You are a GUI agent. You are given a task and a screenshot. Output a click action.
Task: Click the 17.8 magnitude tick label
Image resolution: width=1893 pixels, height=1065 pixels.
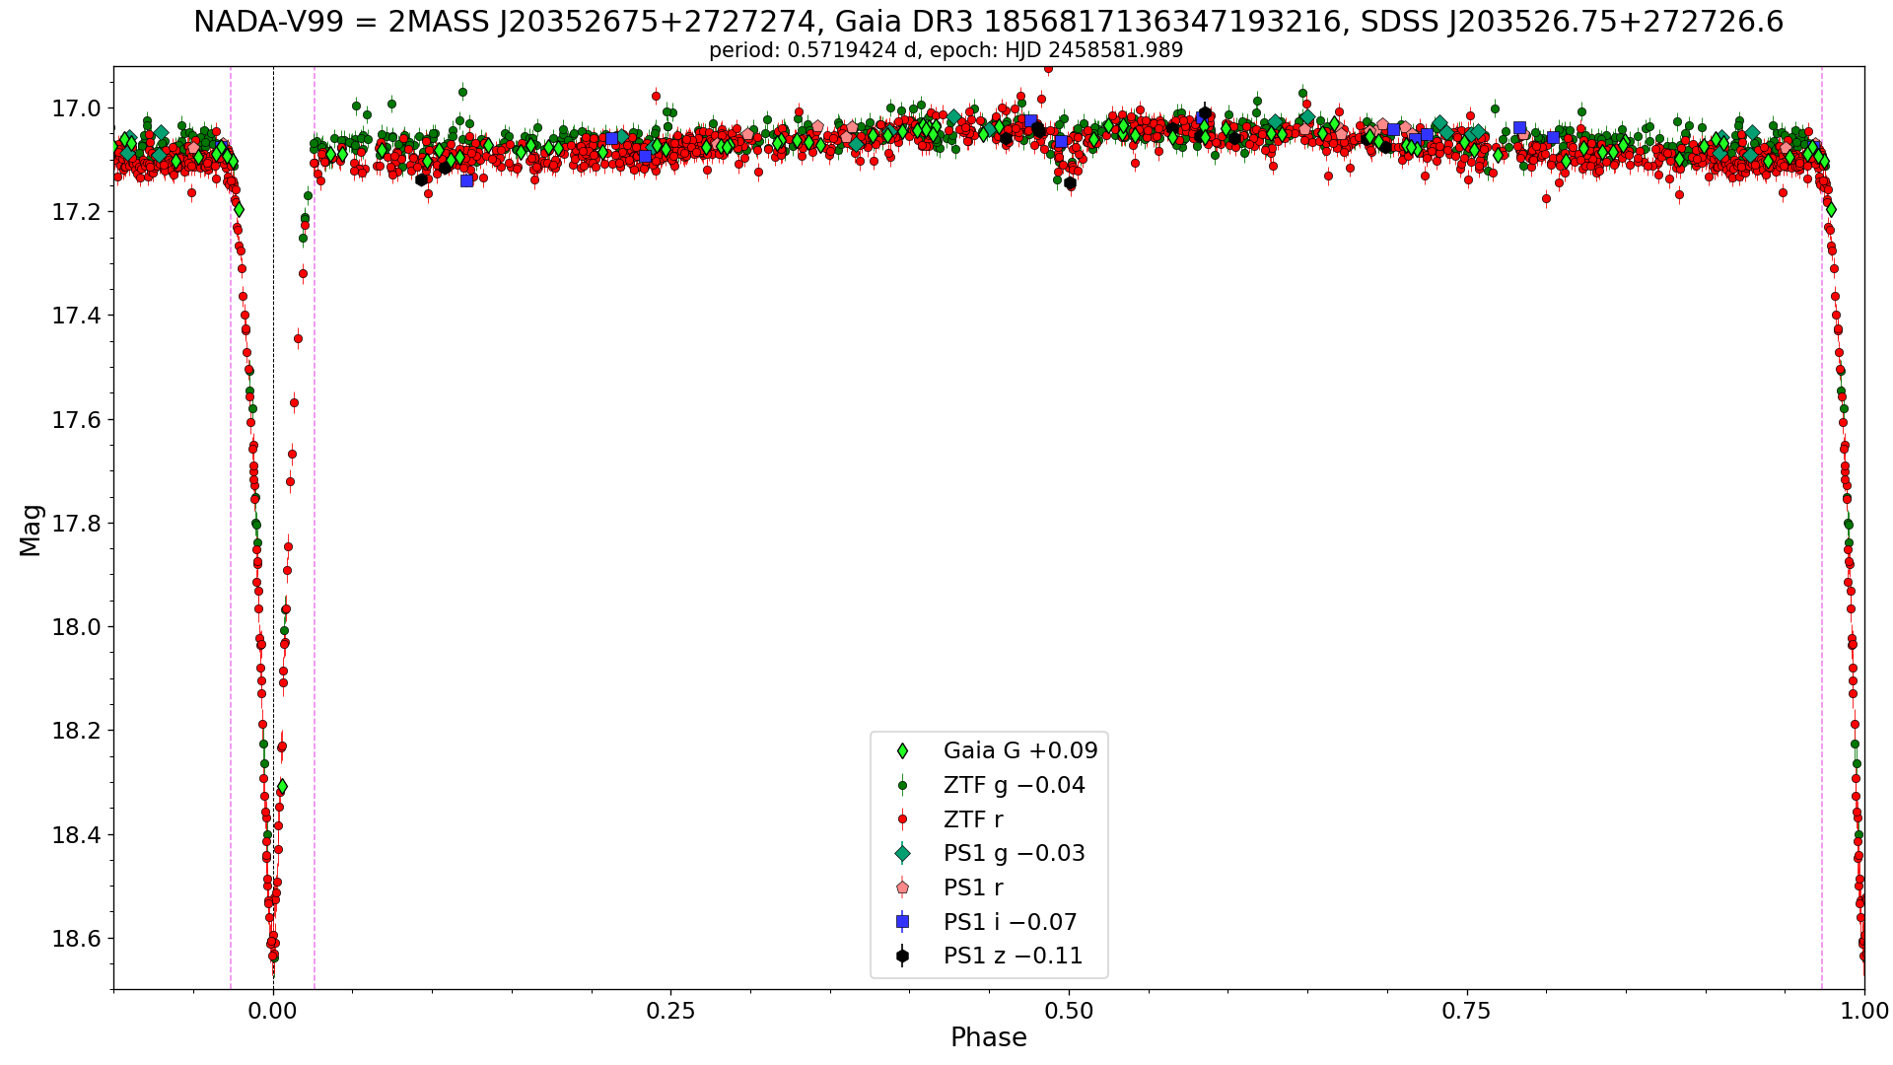(x=76, y=524)
